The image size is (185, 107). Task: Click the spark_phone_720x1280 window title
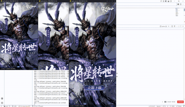[10, 1]
